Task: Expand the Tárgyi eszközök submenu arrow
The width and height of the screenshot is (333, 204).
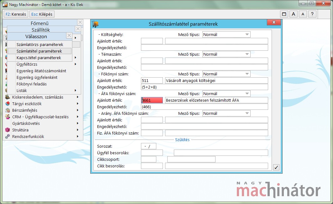Action: (77, 104)
